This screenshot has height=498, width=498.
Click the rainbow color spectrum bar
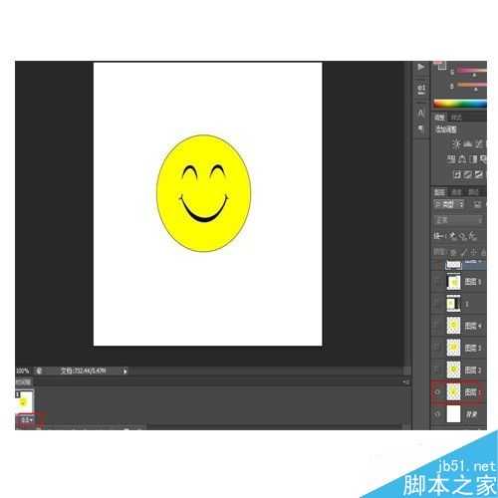click(460, 104)
